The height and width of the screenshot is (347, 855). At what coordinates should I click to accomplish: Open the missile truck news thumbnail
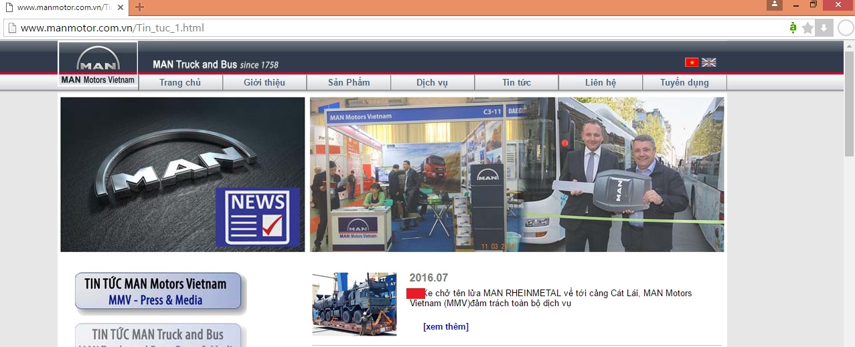click(354, 304)
